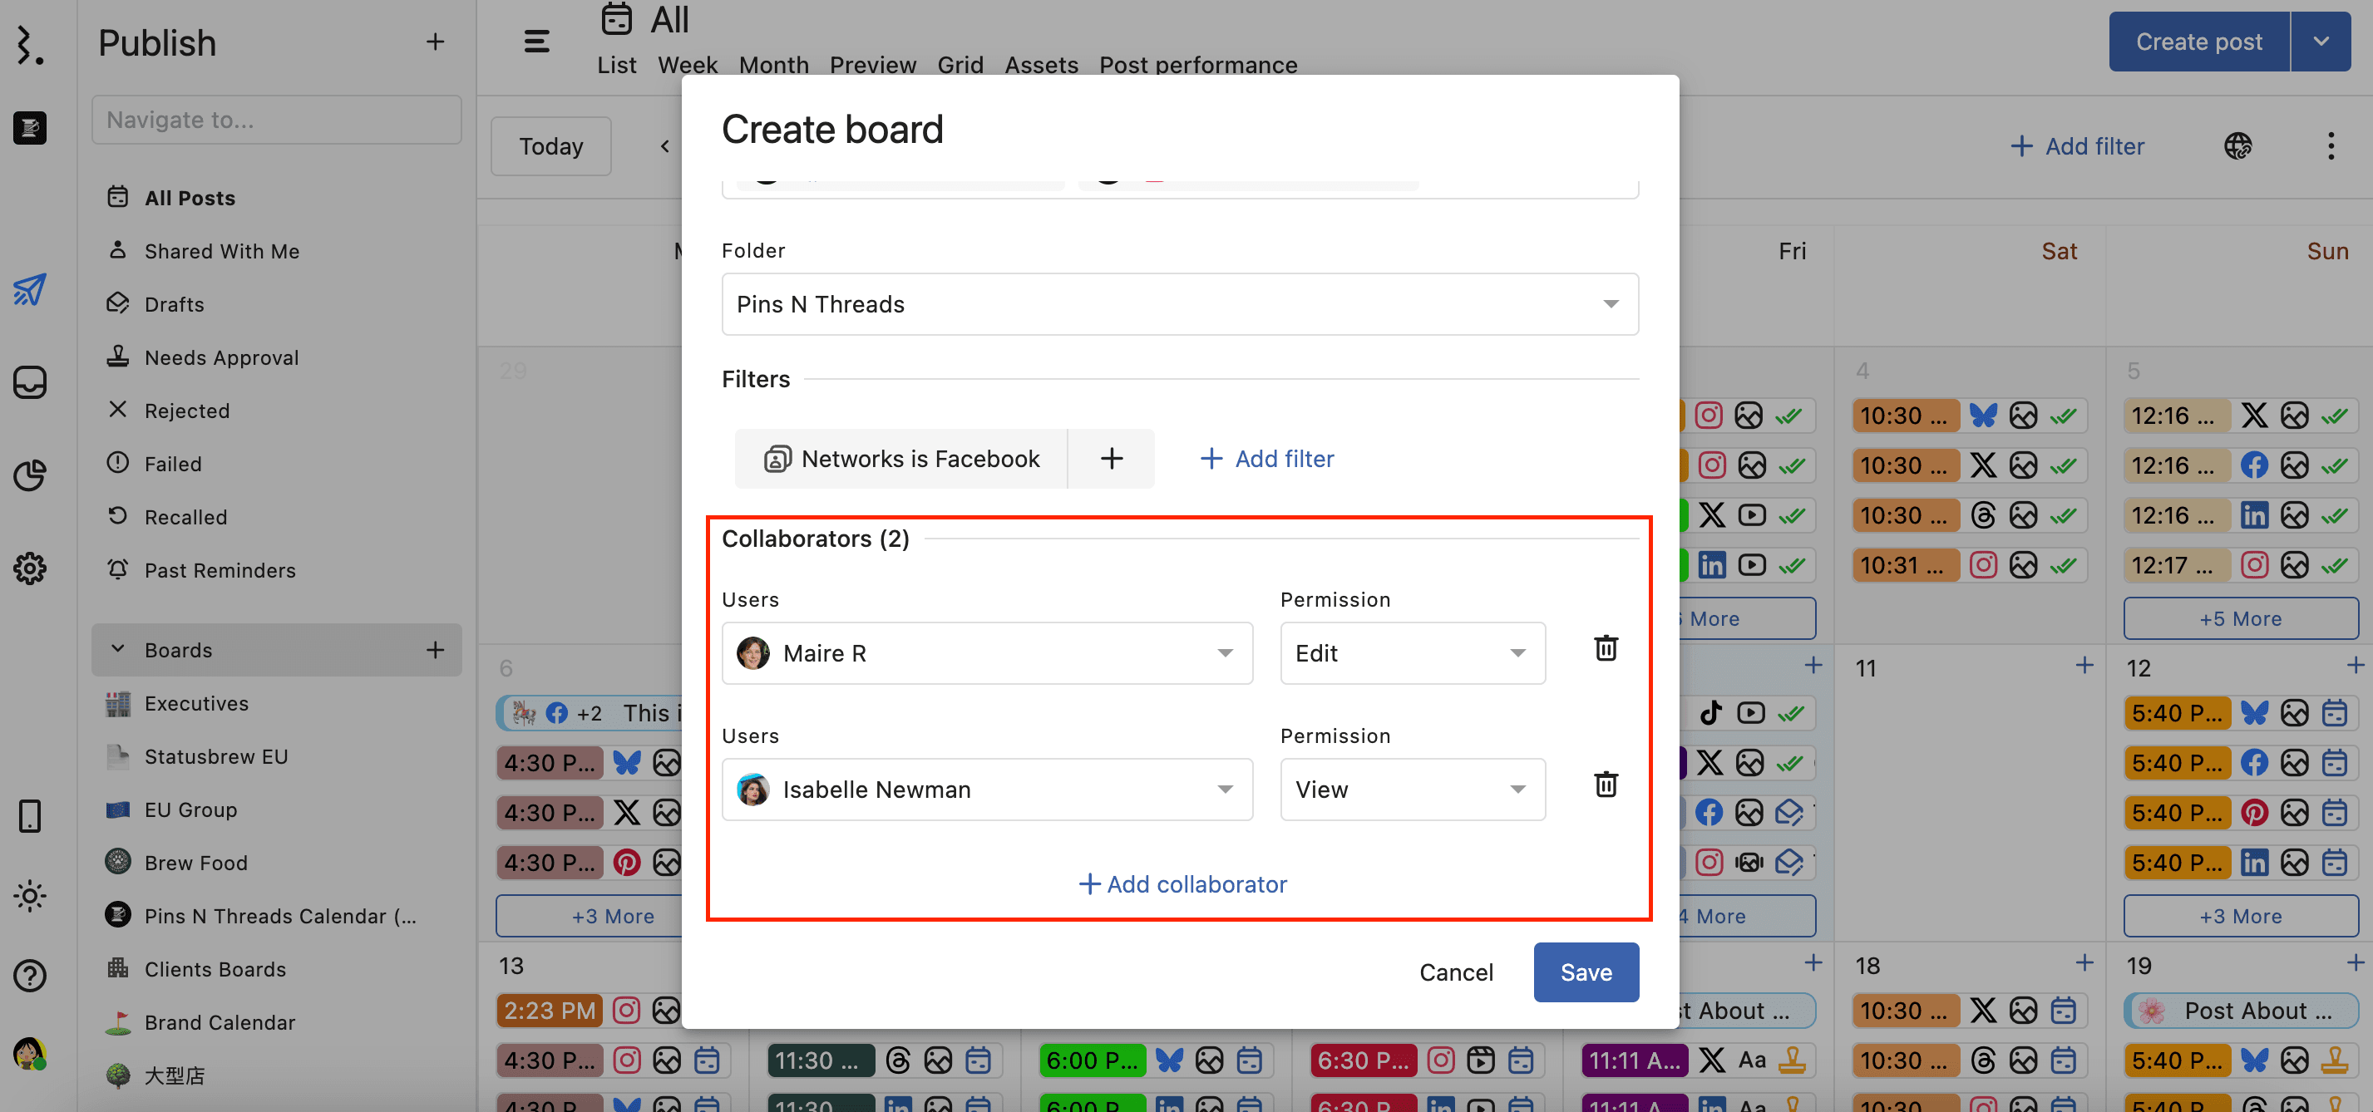Open the Inbox icon in left rail
Screen dimensions: 2373x1112
(29, 382)
